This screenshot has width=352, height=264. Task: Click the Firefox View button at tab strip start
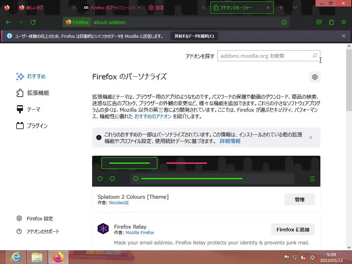tap(7, 8)
